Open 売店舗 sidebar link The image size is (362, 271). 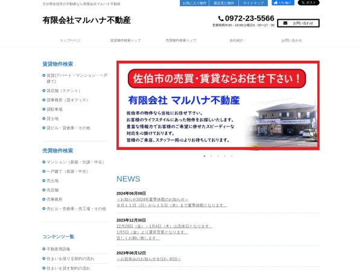pos(52,190)
